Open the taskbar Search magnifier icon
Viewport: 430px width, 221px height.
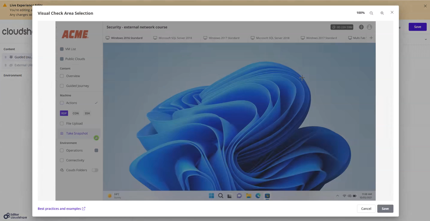[x=221, y=196]
